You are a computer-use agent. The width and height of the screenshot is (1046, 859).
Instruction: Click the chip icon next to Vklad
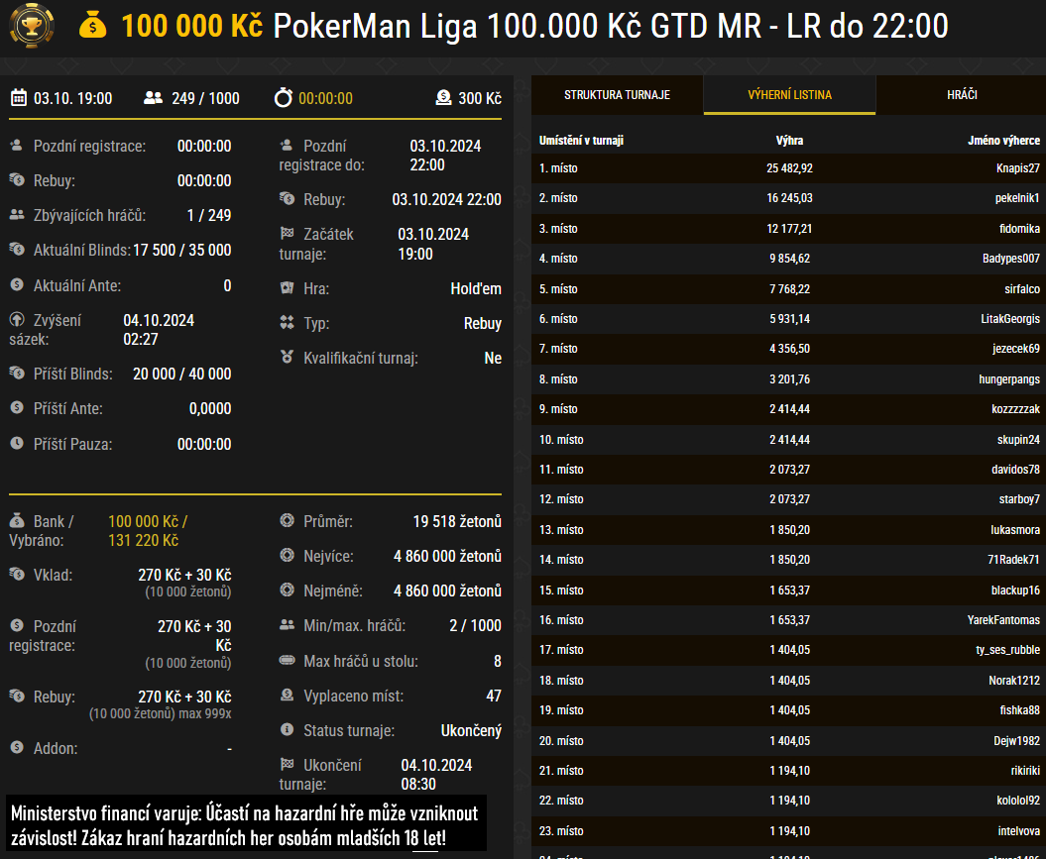coord(17,574)
